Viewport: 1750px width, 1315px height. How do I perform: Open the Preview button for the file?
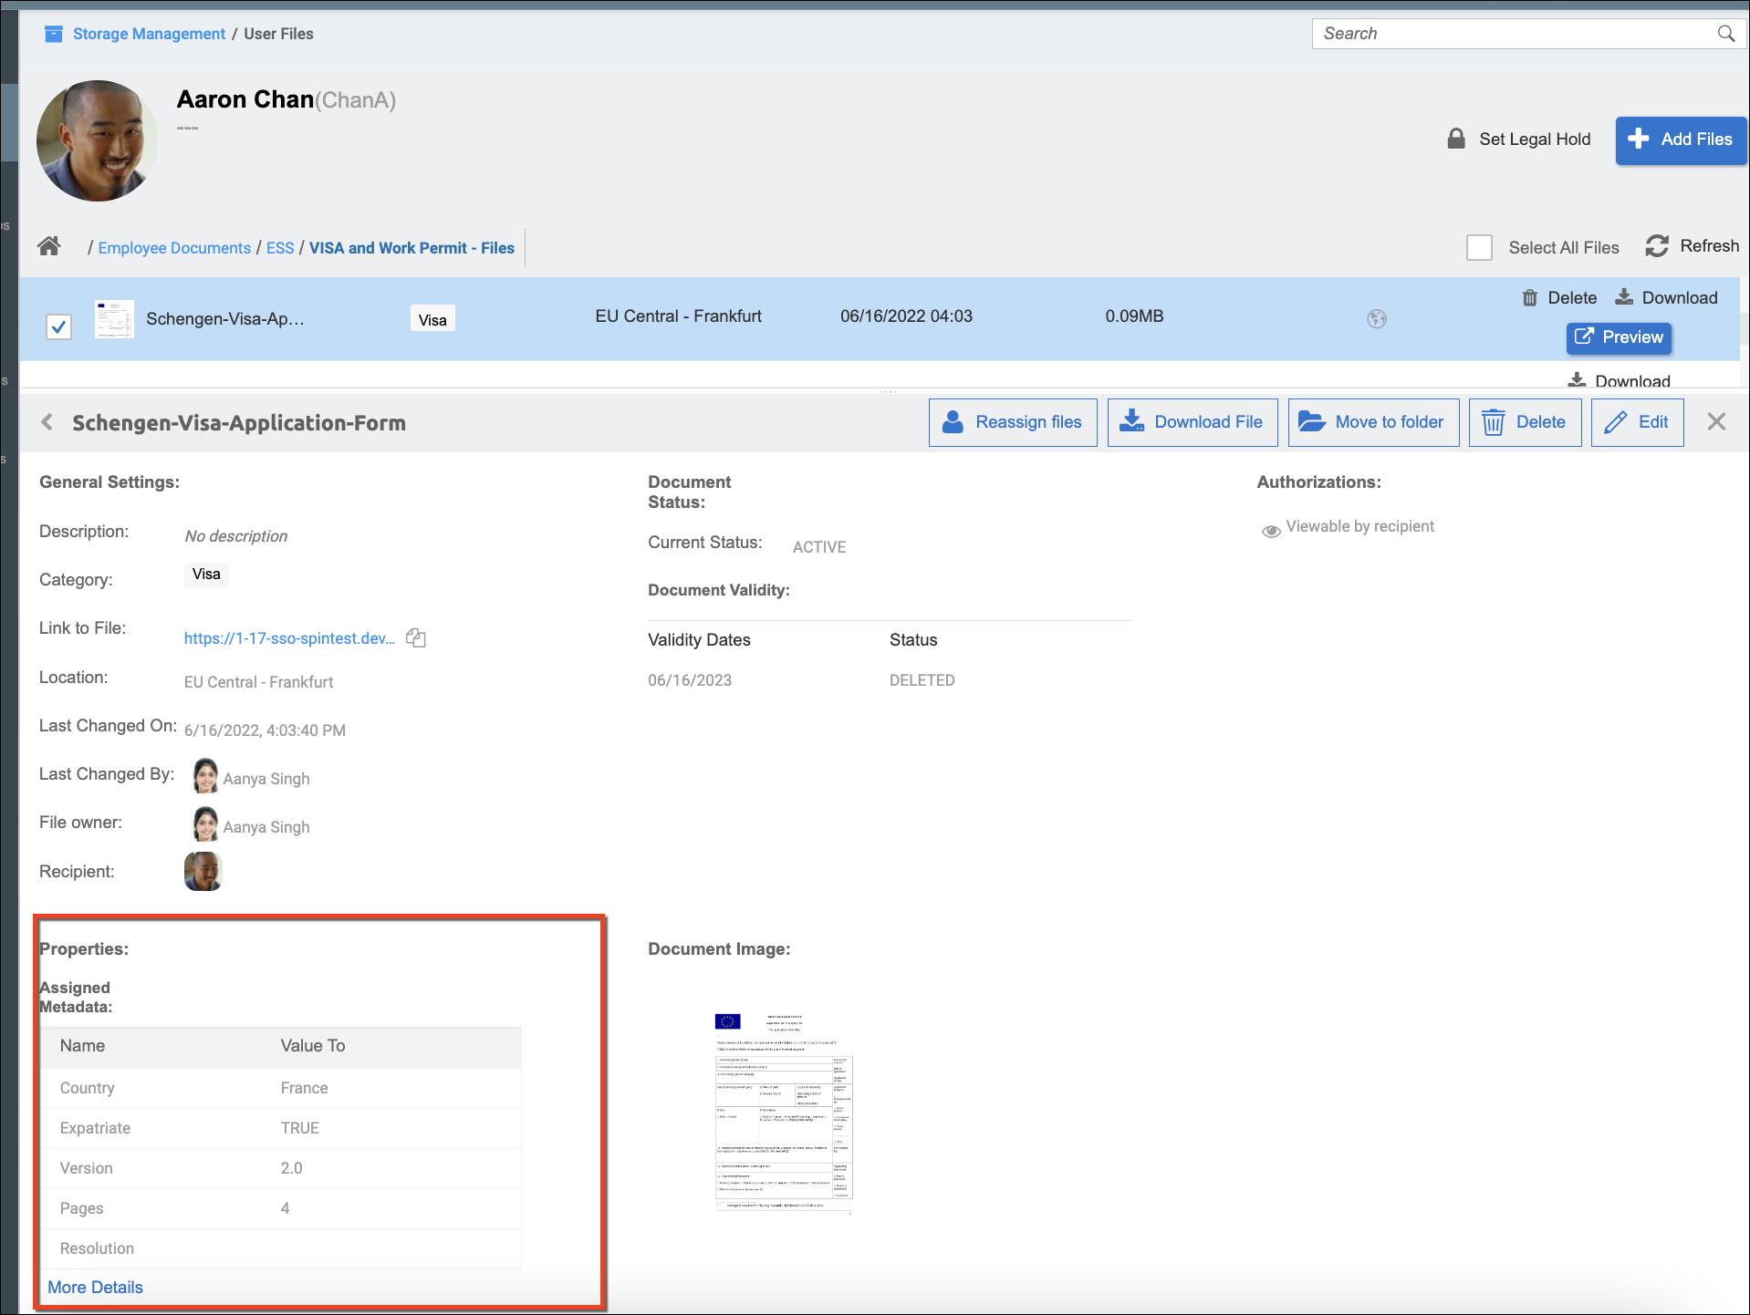[x=1619, y=337]
